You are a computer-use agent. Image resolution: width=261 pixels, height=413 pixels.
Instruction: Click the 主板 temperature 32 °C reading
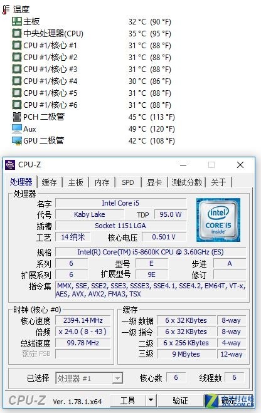(x=150, y=21)
